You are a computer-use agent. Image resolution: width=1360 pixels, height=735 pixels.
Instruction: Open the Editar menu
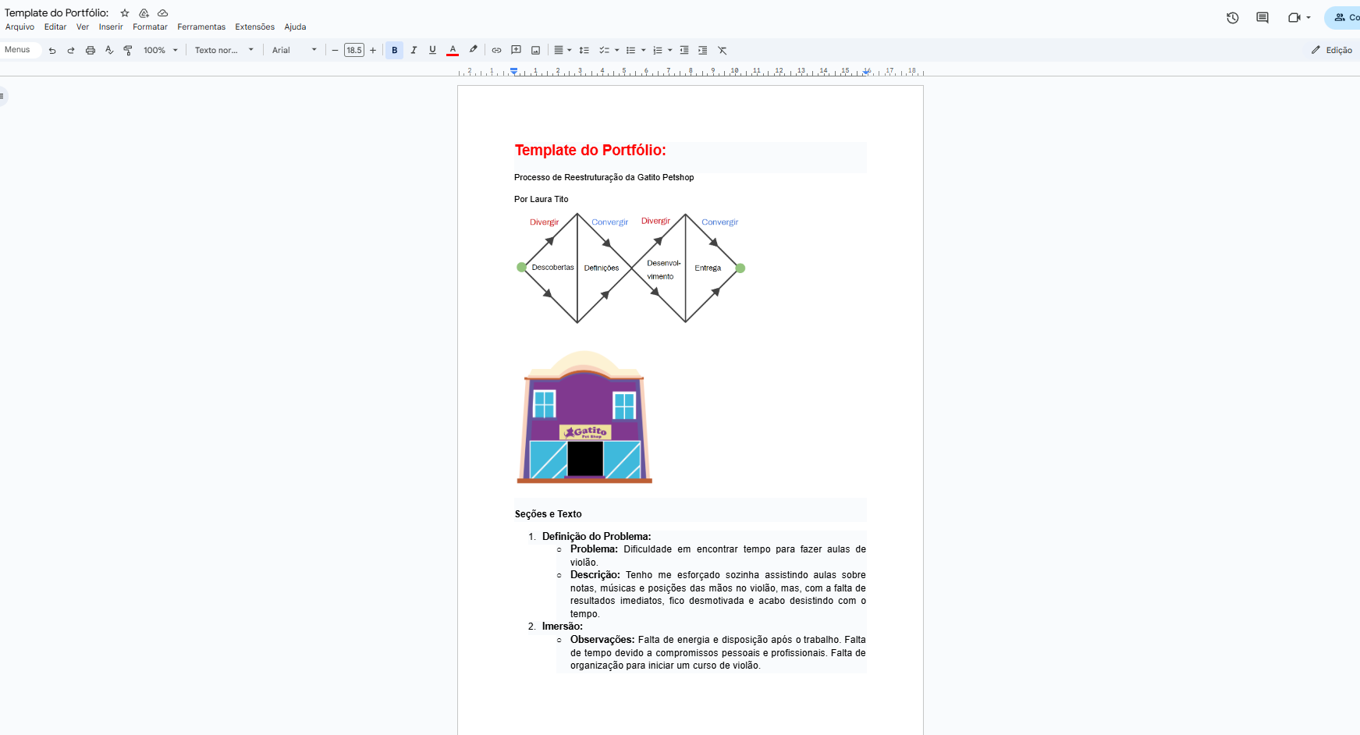point(55,27)
